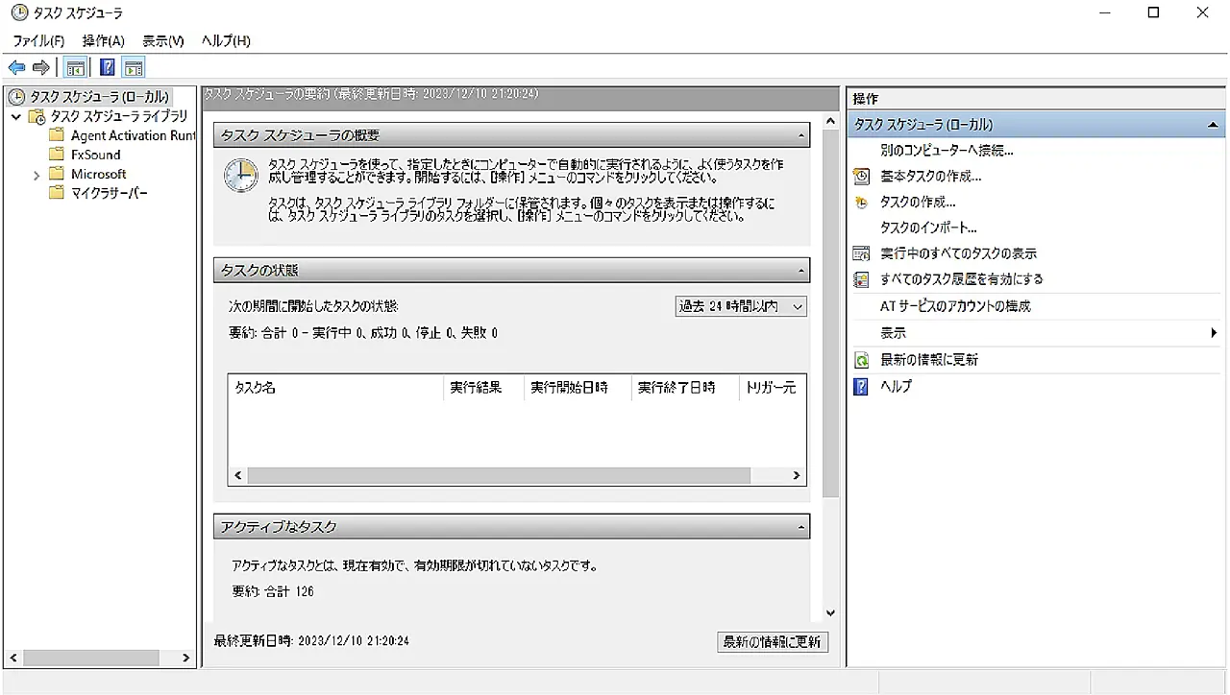This screenshot has height=695, width=1230.
Task: Click the task list horizontal scrollbar
Action: pyautogui.click(x=498, y=475)
